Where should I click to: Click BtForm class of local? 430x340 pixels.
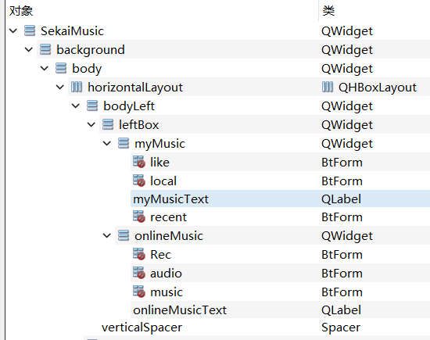342,181
